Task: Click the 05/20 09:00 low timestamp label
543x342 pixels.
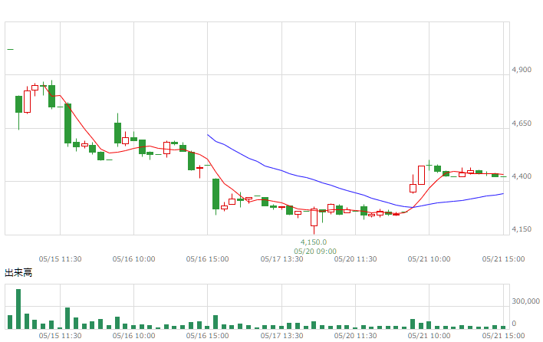Action: tap(315, 252)
